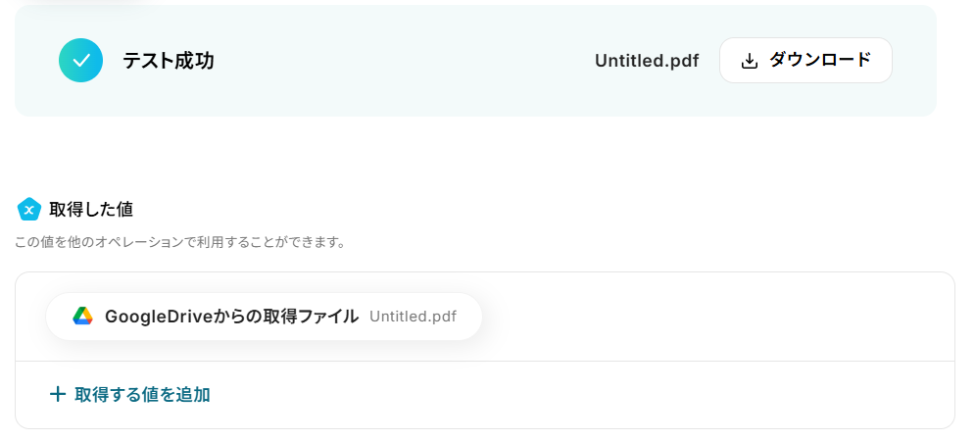The image size is (975, 441).
Task: Click the テスト成功 status text
Action: (168, 61)
